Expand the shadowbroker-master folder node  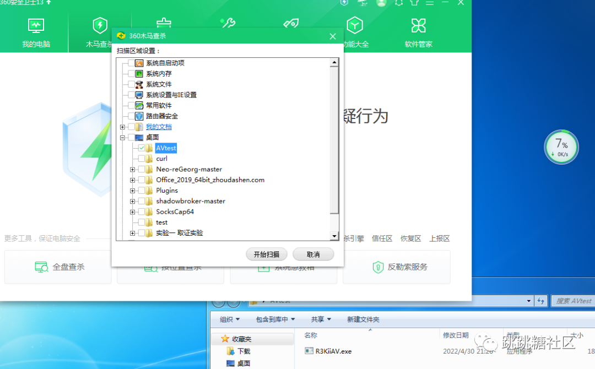(132, 202)
